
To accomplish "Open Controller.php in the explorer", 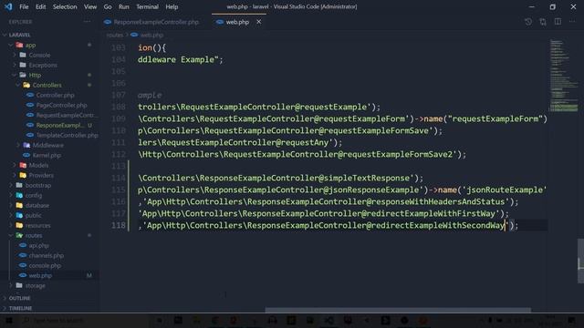I will (55, 95).
